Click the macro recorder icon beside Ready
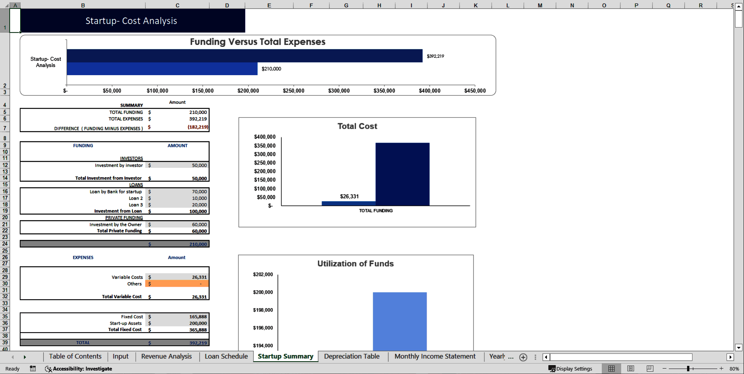The image size is (744, 374). click(x=33, y=369)
